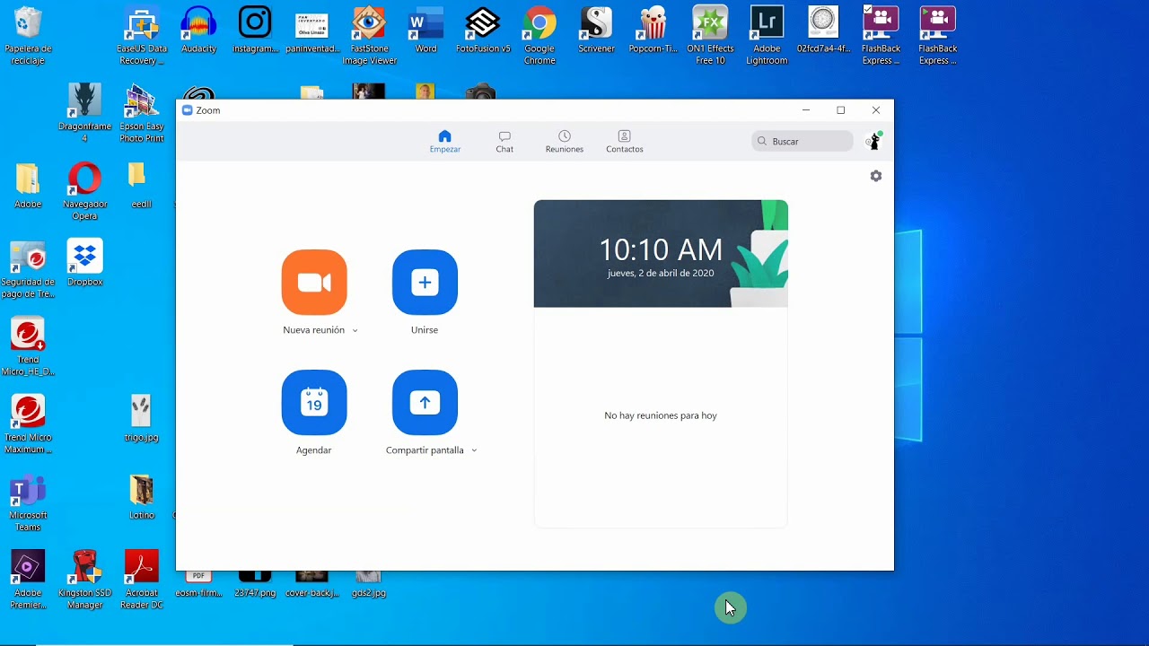Screen dimensions: 1149x646
Task: Select the Dropbox desktop shortcut
Action: point(84,264)
